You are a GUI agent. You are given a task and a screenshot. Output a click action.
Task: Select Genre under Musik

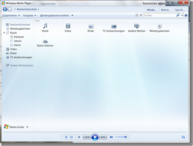pos(15,45)
